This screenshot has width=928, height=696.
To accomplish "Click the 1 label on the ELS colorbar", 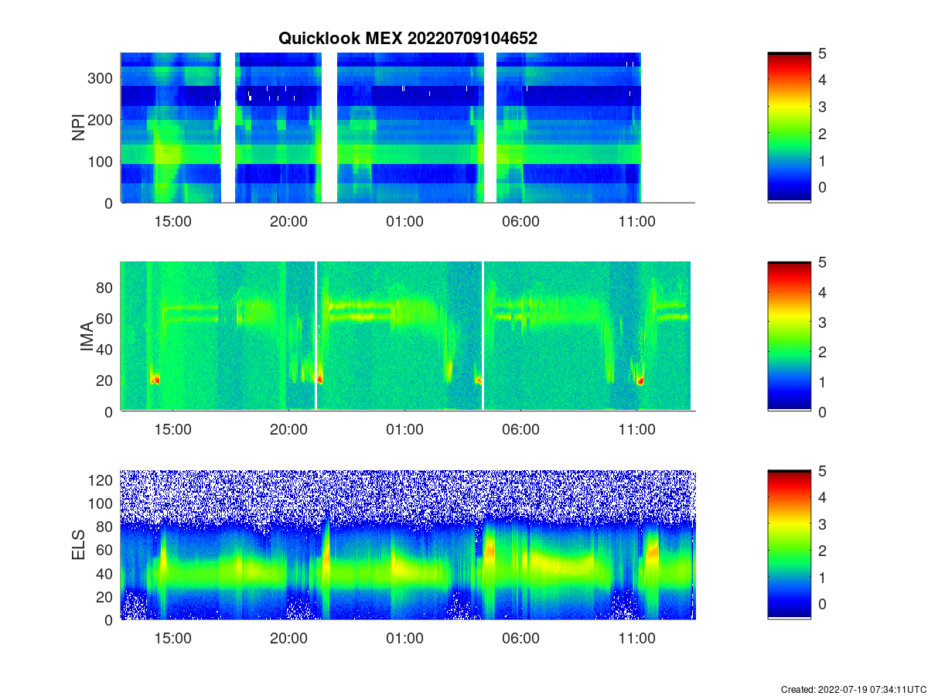I will click(823, 577).
